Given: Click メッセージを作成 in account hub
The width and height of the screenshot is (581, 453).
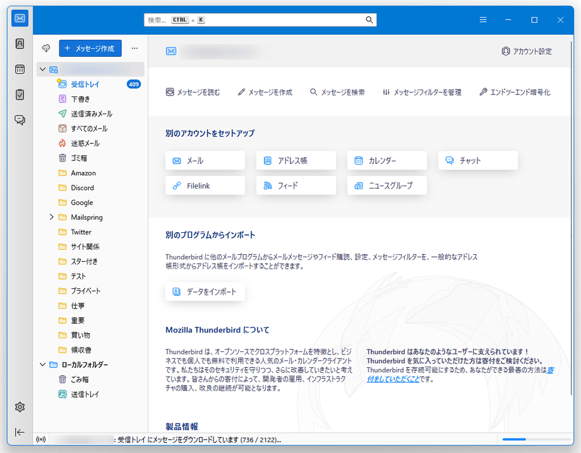Looking at the screenshot, I should (265, 92).
